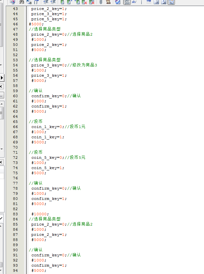Image resolution: width=204 pixels, height=274 pixels.
Task: Click 'price_2_key=0;' on line 85
Action: 49,224
